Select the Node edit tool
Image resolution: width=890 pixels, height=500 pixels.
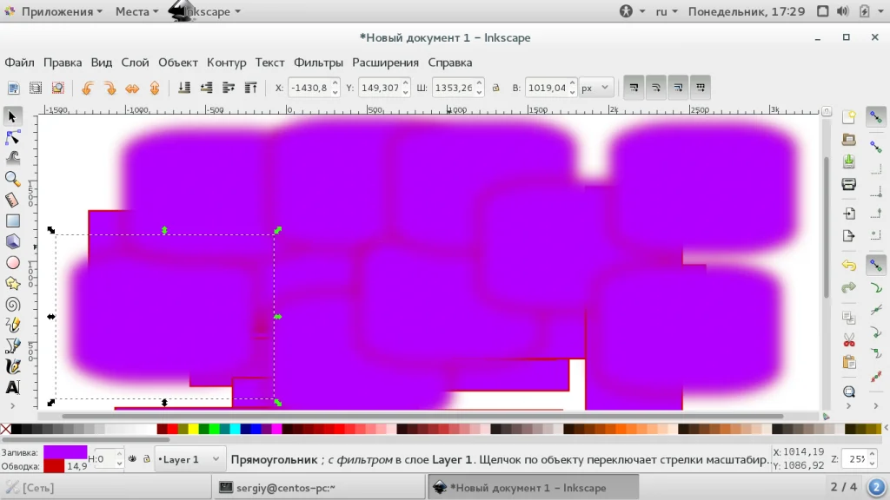point(12,137)
